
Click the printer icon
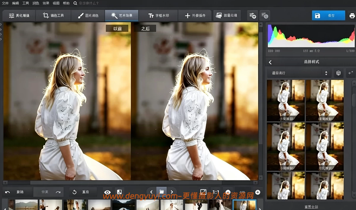click(x=352, y=16)
